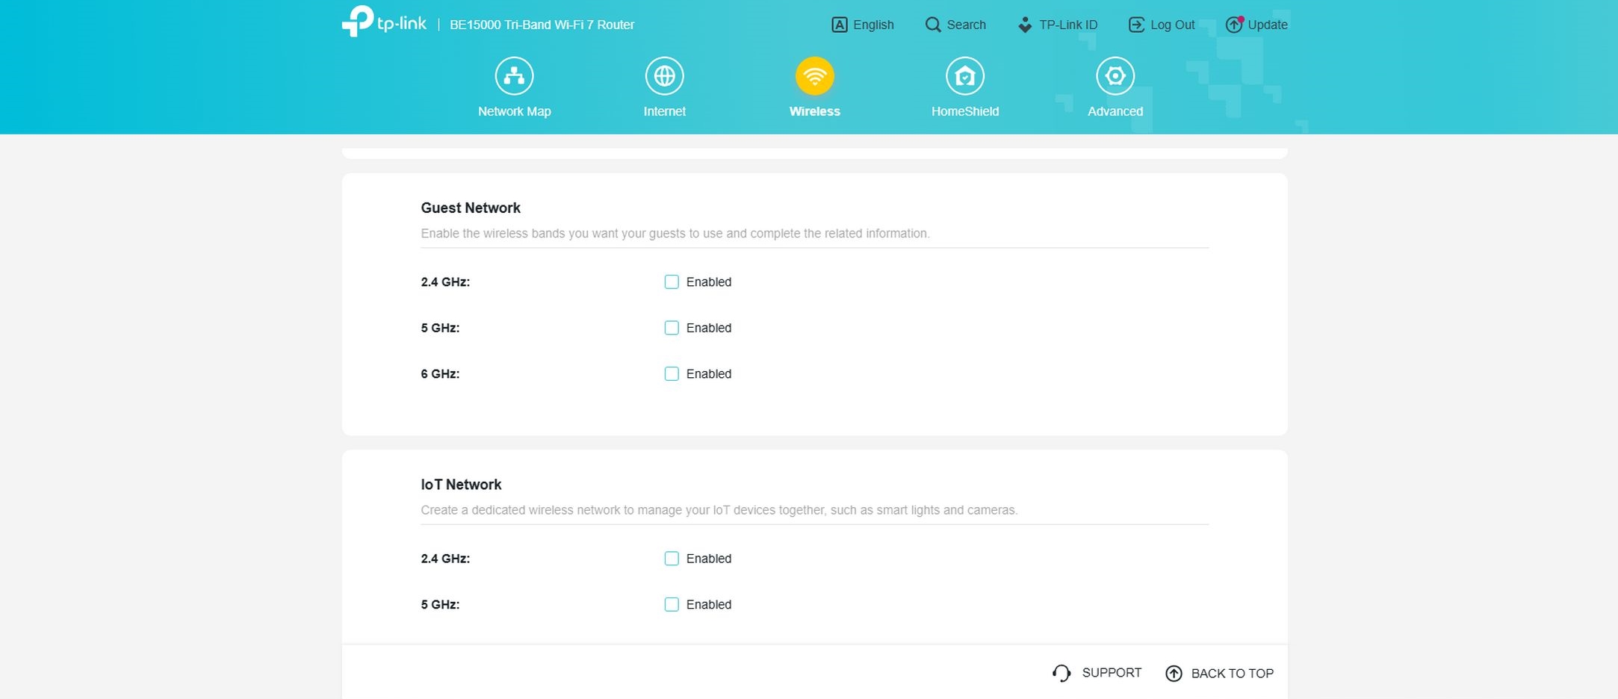Click the Log Out link

pyautogui.click(x=1162, y=25)
